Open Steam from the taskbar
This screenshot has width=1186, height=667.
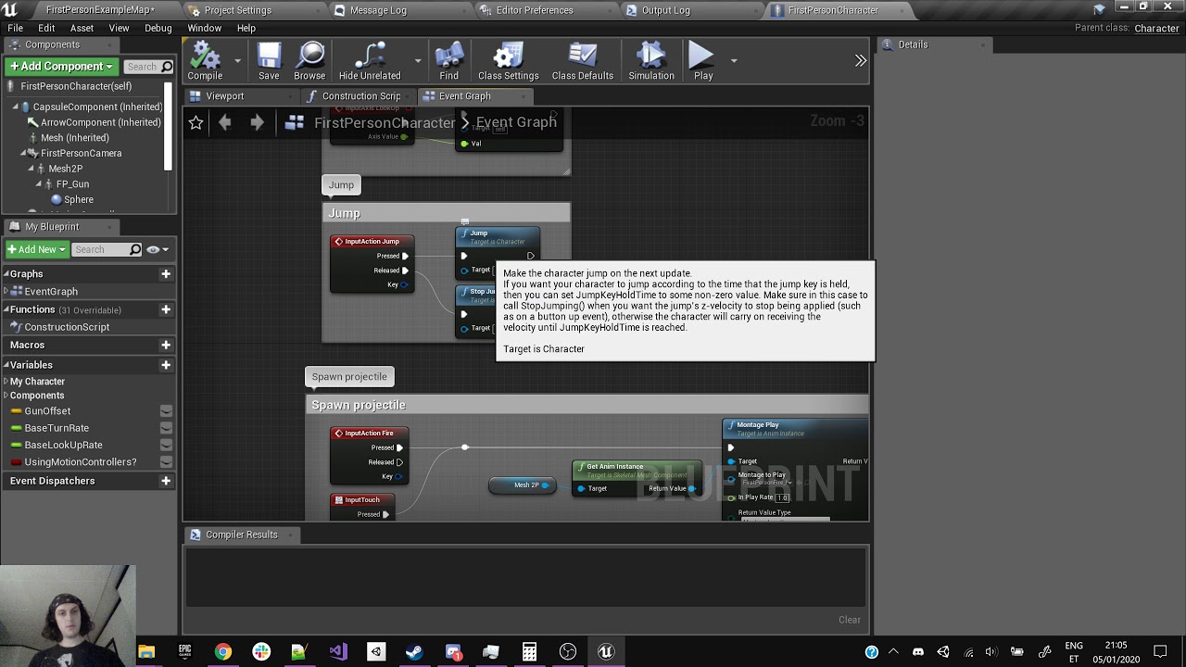pyautogui.click(x=414, y=652)
